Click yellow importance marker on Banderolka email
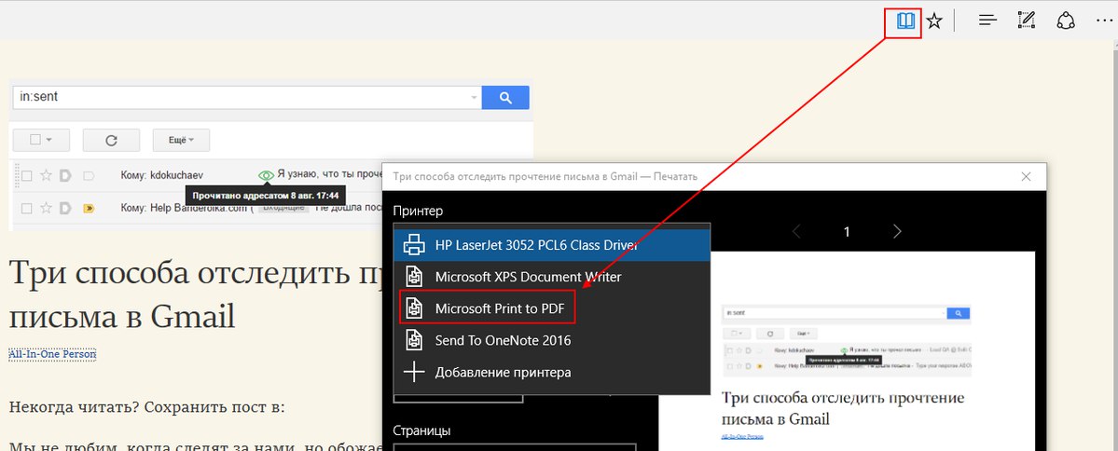This screenshot has height=451, width=1118. pos(90,209)
